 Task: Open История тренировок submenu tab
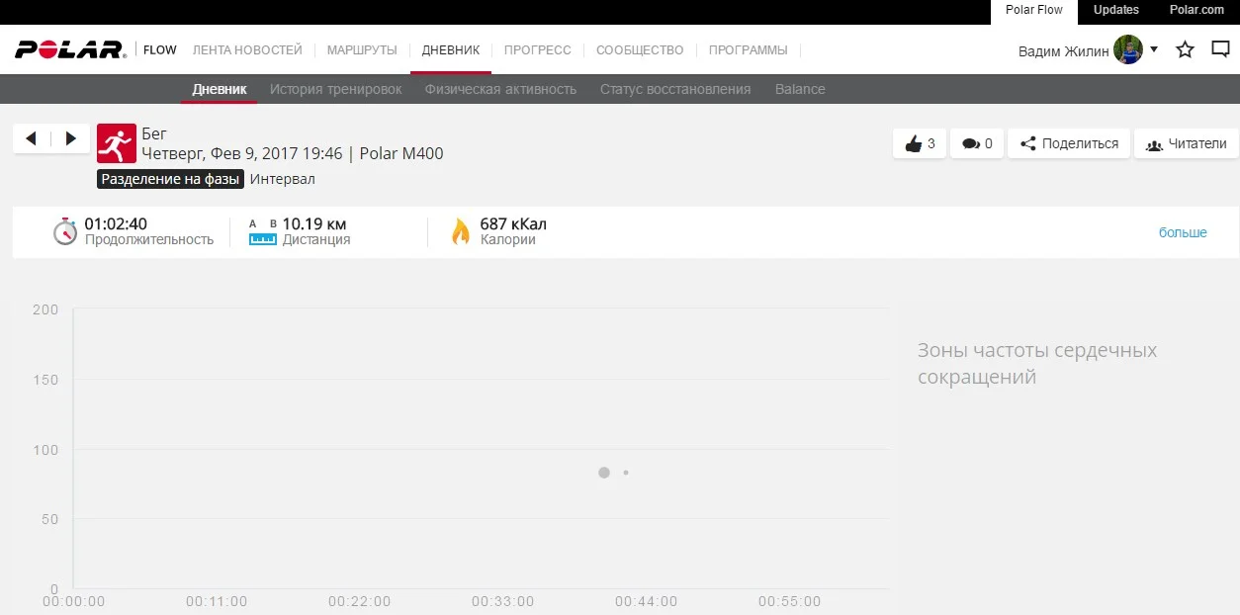336,89
